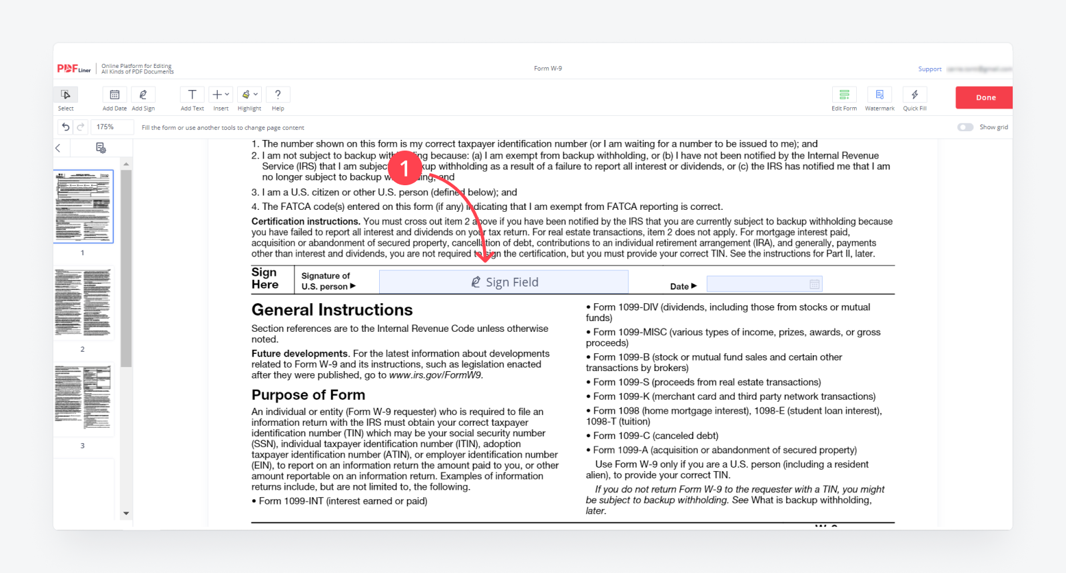Select page 1 thumbnail
The image size is (1066, 573).
click(x=83, y=206)
